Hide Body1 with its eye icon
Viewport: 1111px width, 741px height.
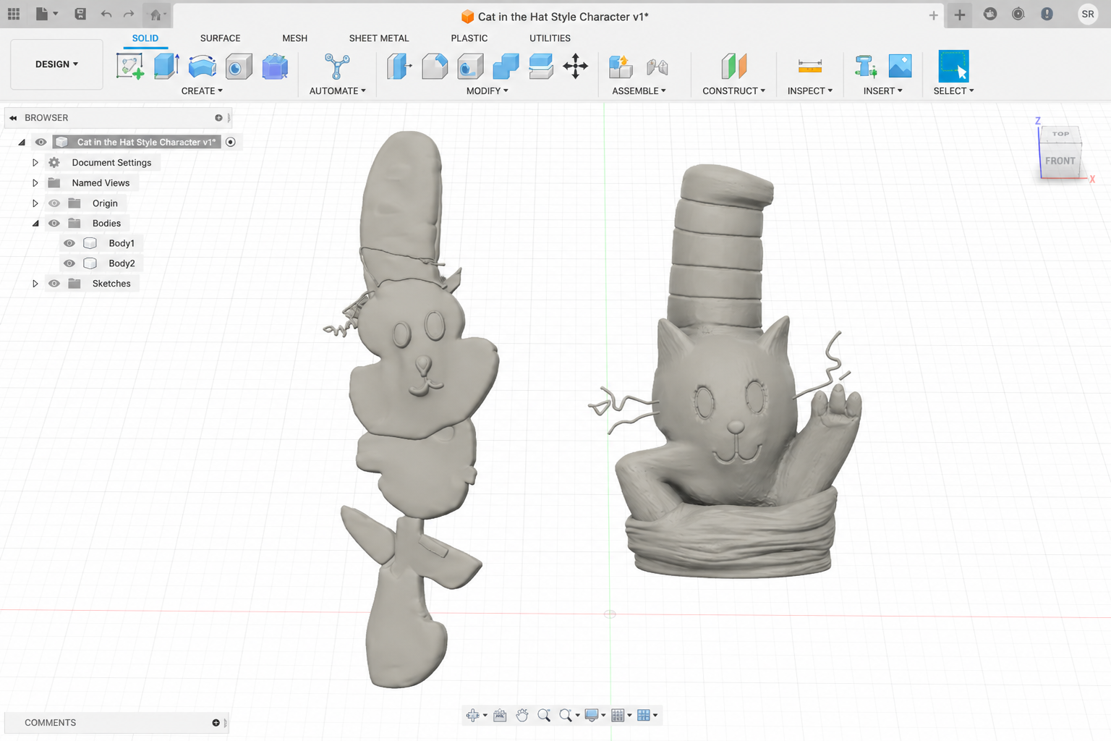point(69,243)
